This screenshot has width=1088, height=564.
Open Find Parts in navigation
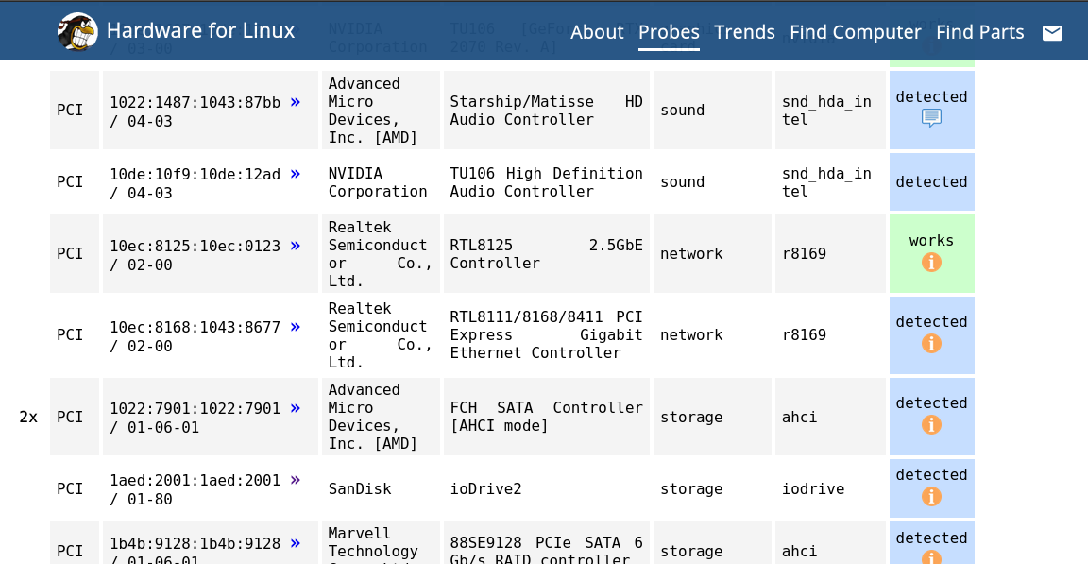(x=979, y=32)
